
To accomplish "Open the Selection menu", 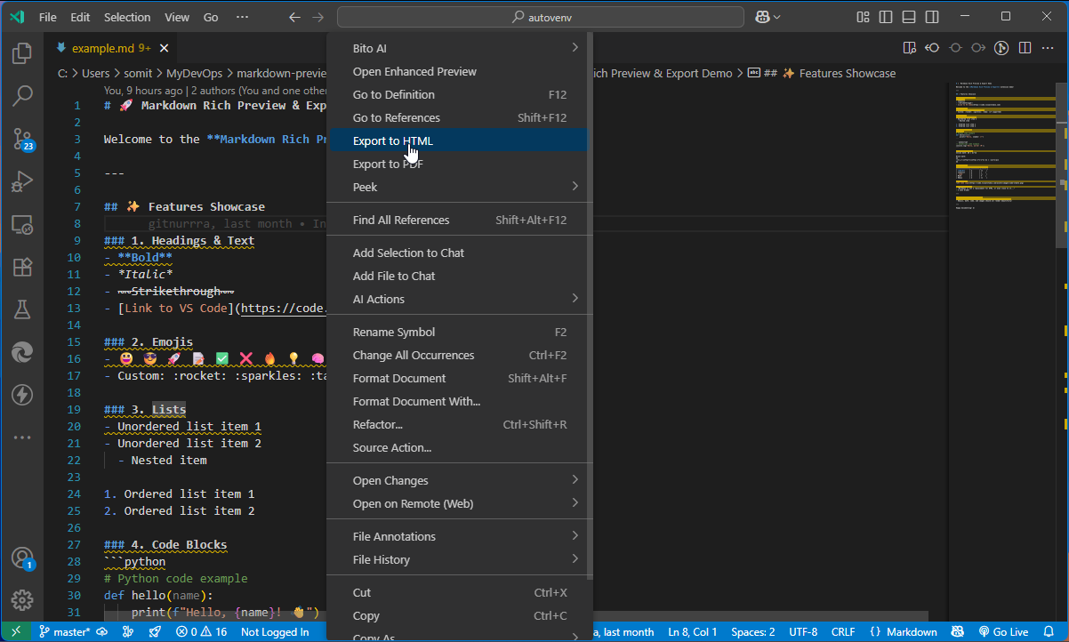I will coord(127,17).
